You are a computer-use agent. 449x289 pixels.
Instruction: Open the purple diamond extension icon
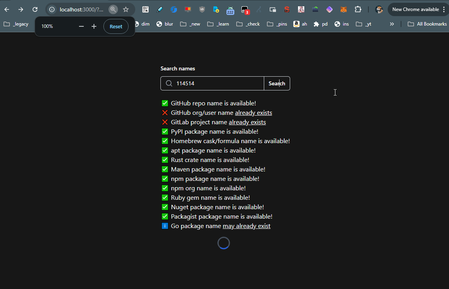click(329, 9)
